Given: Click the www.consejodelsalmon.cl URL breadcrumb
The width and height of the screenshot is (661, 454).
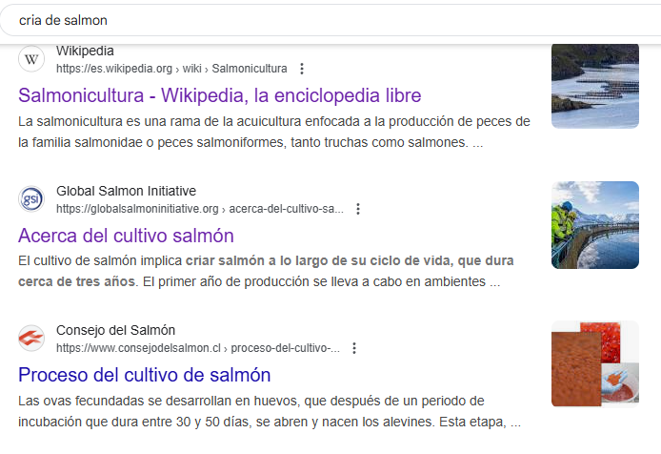Looking at the screenshot, I should (x=198, y=348).
